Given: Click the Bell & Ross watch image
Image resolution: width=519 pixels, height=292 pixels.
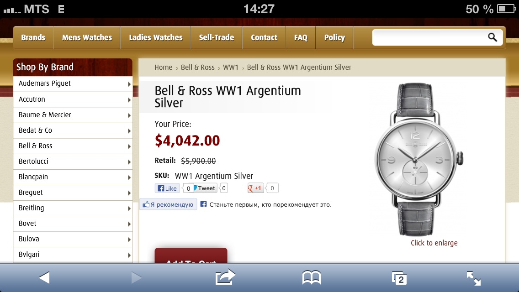Looking at the screenshot, I should [418, 159].
